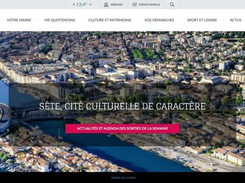
Task: Open the WEBCAM link
Action: click(116, 5)
